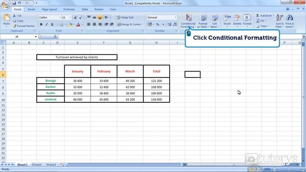Increase cell indent
This screenshot has height=172, width=306.
tap(111, 24)
